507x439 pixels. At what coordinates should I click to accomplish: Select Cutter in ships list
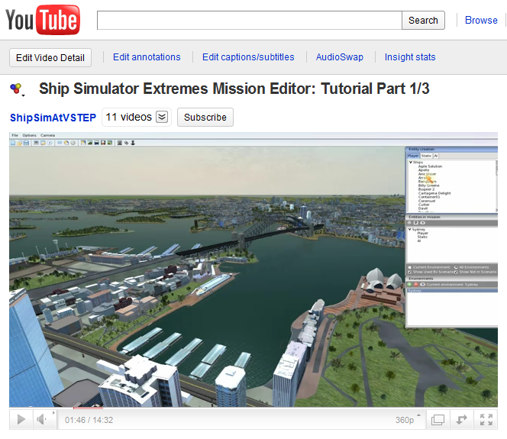coord(424,205)
